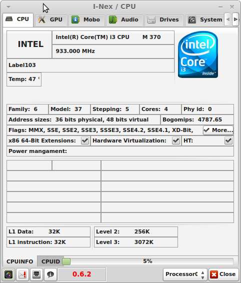The width and height of the screenshot is (241, 283).
Task: Open the Audio tab
Action: click(x=124, y=20)
